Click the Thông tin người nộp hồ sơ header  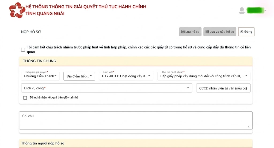coord(43,143)
